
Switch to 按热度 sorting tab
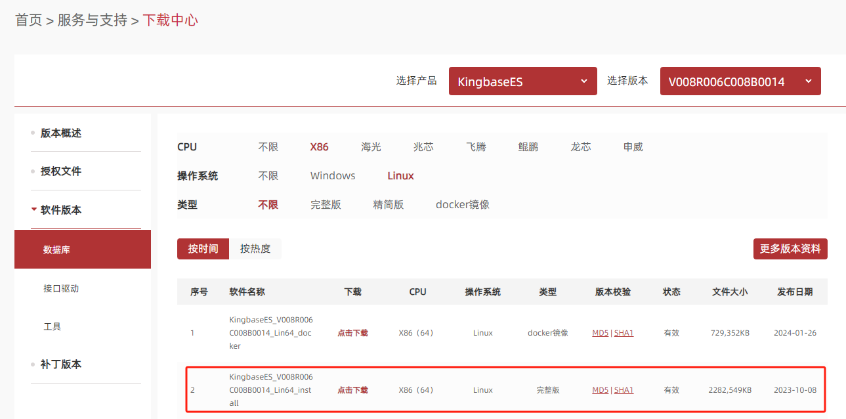point(255,249)
